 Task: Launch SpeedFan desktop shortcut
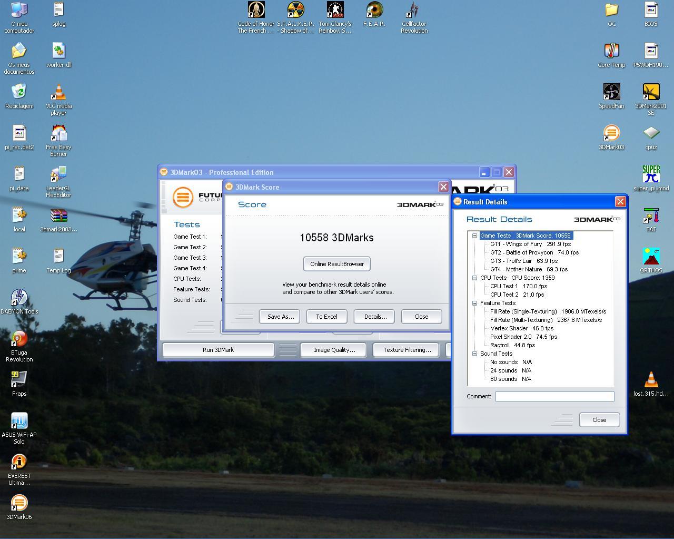pos(611,92)
